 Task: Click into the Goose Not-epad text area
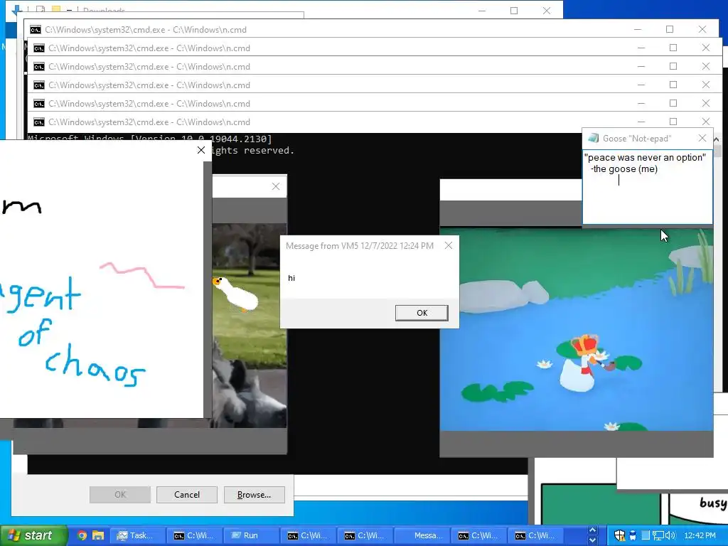pyautogui.click(x=648, y=187)
